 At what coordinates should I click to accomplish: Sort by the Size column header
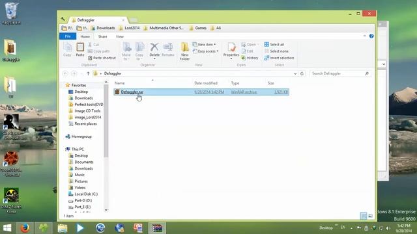click(271, 83)
